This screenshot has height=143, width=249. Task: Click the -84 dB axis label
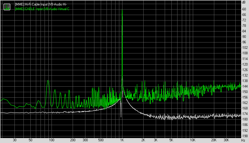(x=244, y=31)
